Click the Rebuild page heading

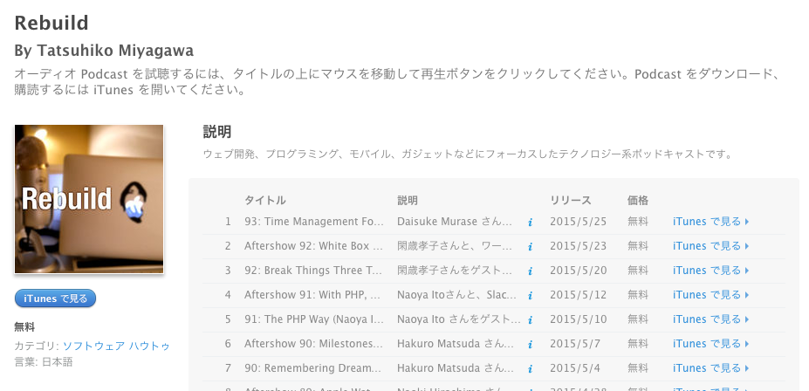51,24
